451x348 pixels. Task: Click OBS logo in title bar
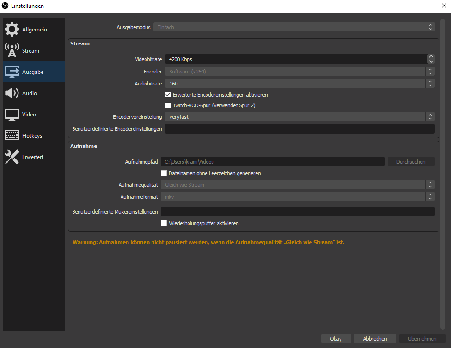(x=6, y=6)
